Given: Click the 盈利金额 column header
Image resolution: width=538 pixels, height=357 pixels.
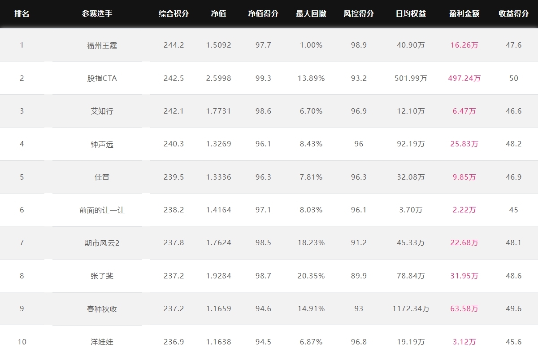Looking at the screenshot, I should point(464,13).
